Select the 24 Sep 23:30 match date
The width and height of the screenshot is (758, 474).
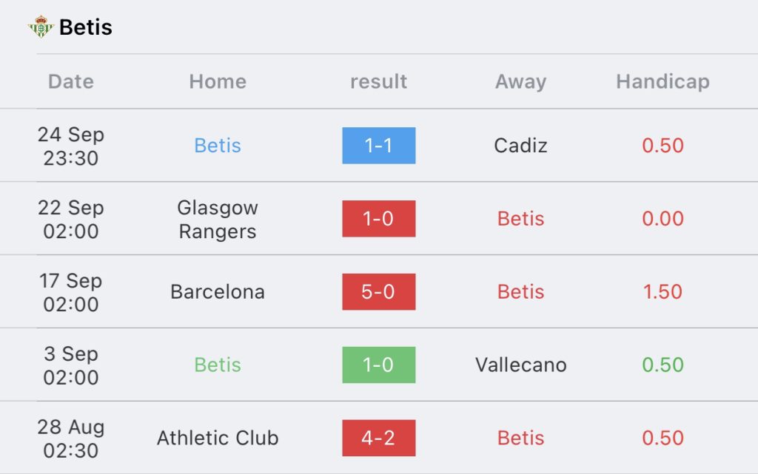[70, 146]
